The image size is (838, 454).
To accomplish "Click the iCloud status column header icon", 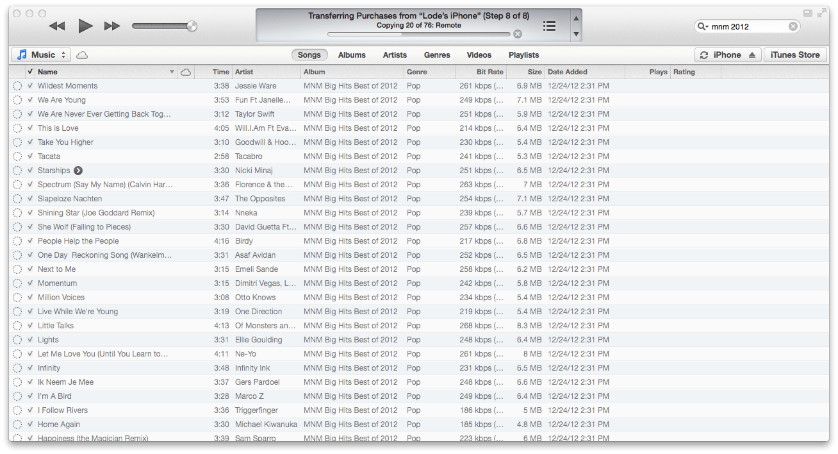I will [185, 72].
